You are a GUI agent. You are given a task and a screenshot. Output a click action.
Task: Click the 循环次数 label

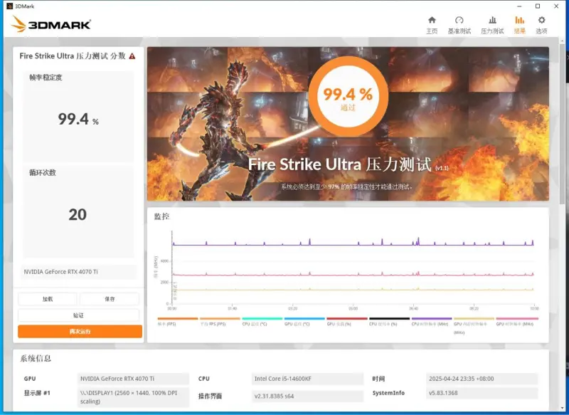43,173
